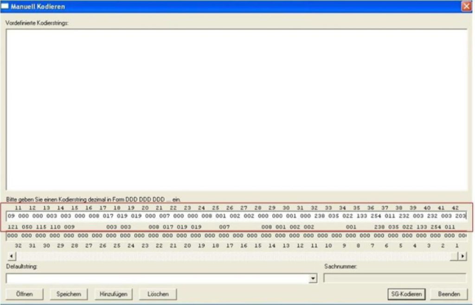475x305 pixels.
Task: Place cursor on 254 in coding string input
Action: pos(376,216)
